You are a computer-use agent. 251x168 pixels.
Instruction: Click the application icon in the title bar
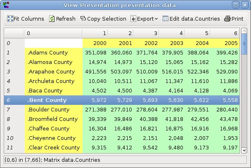(6, 5)
